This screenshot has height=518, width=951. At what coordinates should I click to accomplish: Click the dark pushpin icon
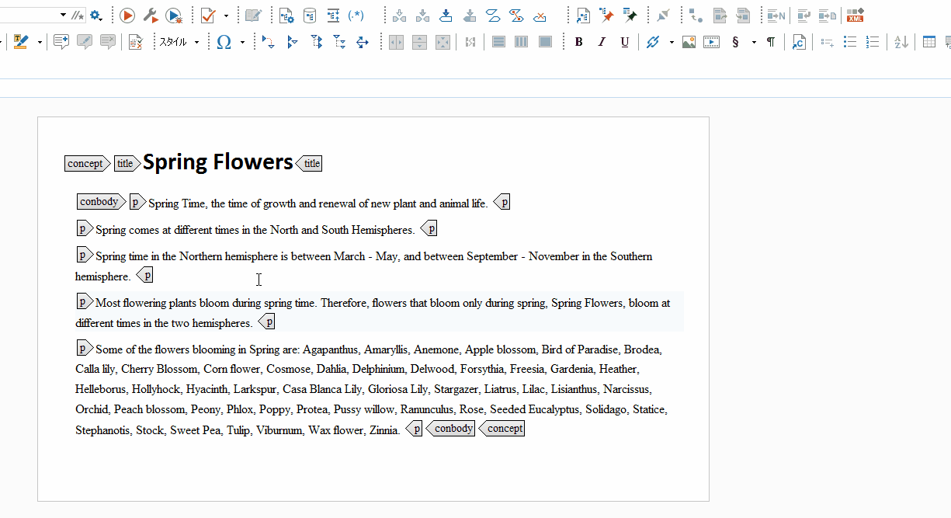click(x=630, y=16)
